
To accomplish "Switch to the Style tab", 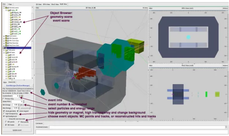I will [5, 82].
